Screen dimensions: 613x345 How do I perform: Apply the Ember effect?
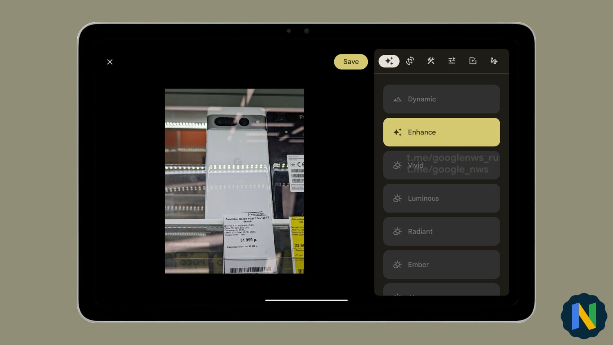tap(441, 264)
